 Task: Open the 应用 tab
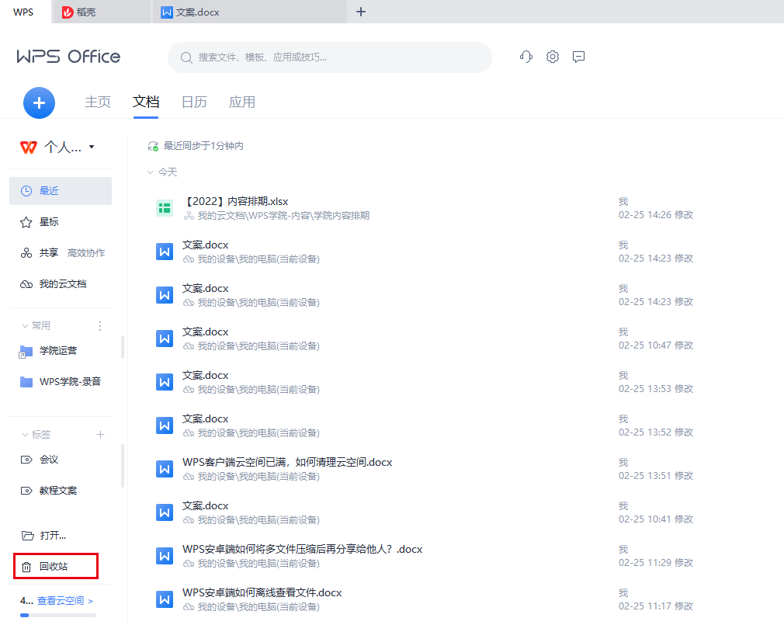tap(242, 102)
